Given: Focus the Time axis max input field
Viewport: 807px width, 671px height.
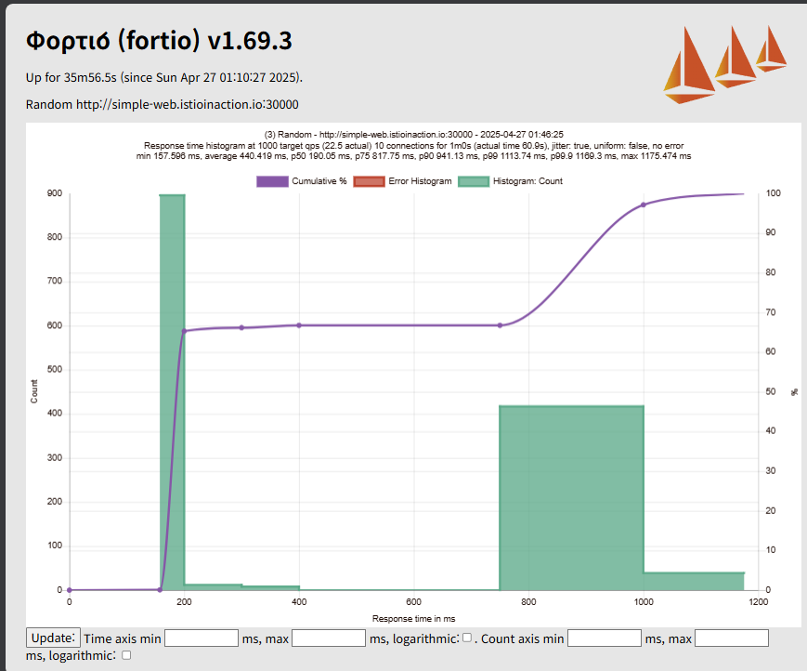Looking at the screenshot, I should (329, 638).
